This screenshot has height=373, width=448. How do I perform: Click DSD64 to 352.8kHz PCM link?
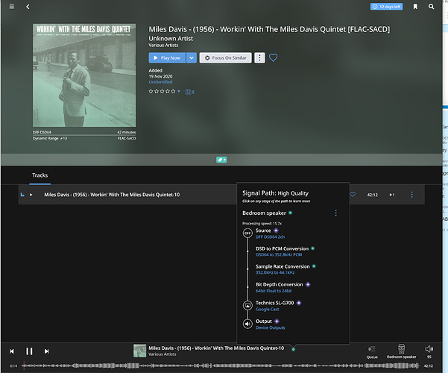(279, 255)
